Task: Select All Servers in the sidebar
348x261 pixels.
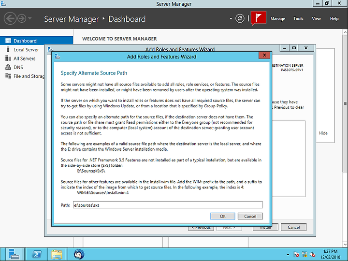Action: (x=25, y=58)
